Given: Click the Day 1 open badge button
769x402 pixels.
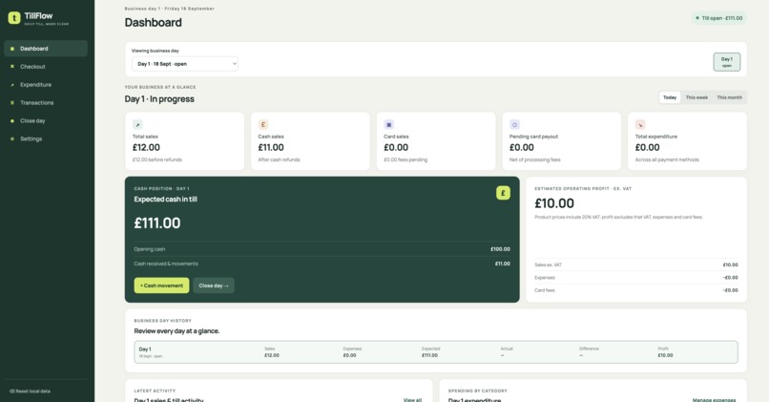Looking at the screenshot, I should (726, 62).
